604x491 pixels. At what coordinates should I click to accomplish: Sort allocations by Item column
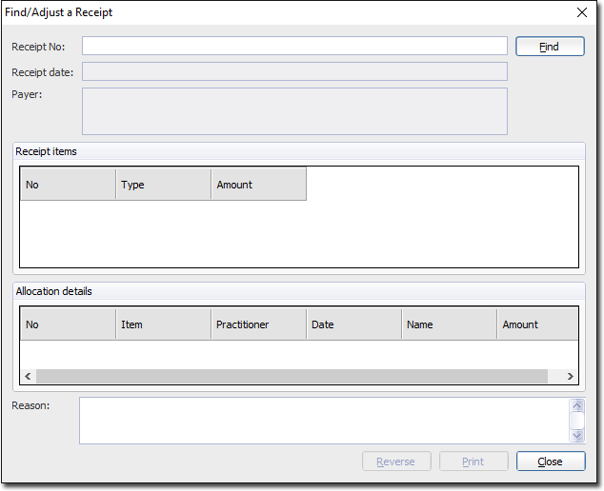pos(163,324)
